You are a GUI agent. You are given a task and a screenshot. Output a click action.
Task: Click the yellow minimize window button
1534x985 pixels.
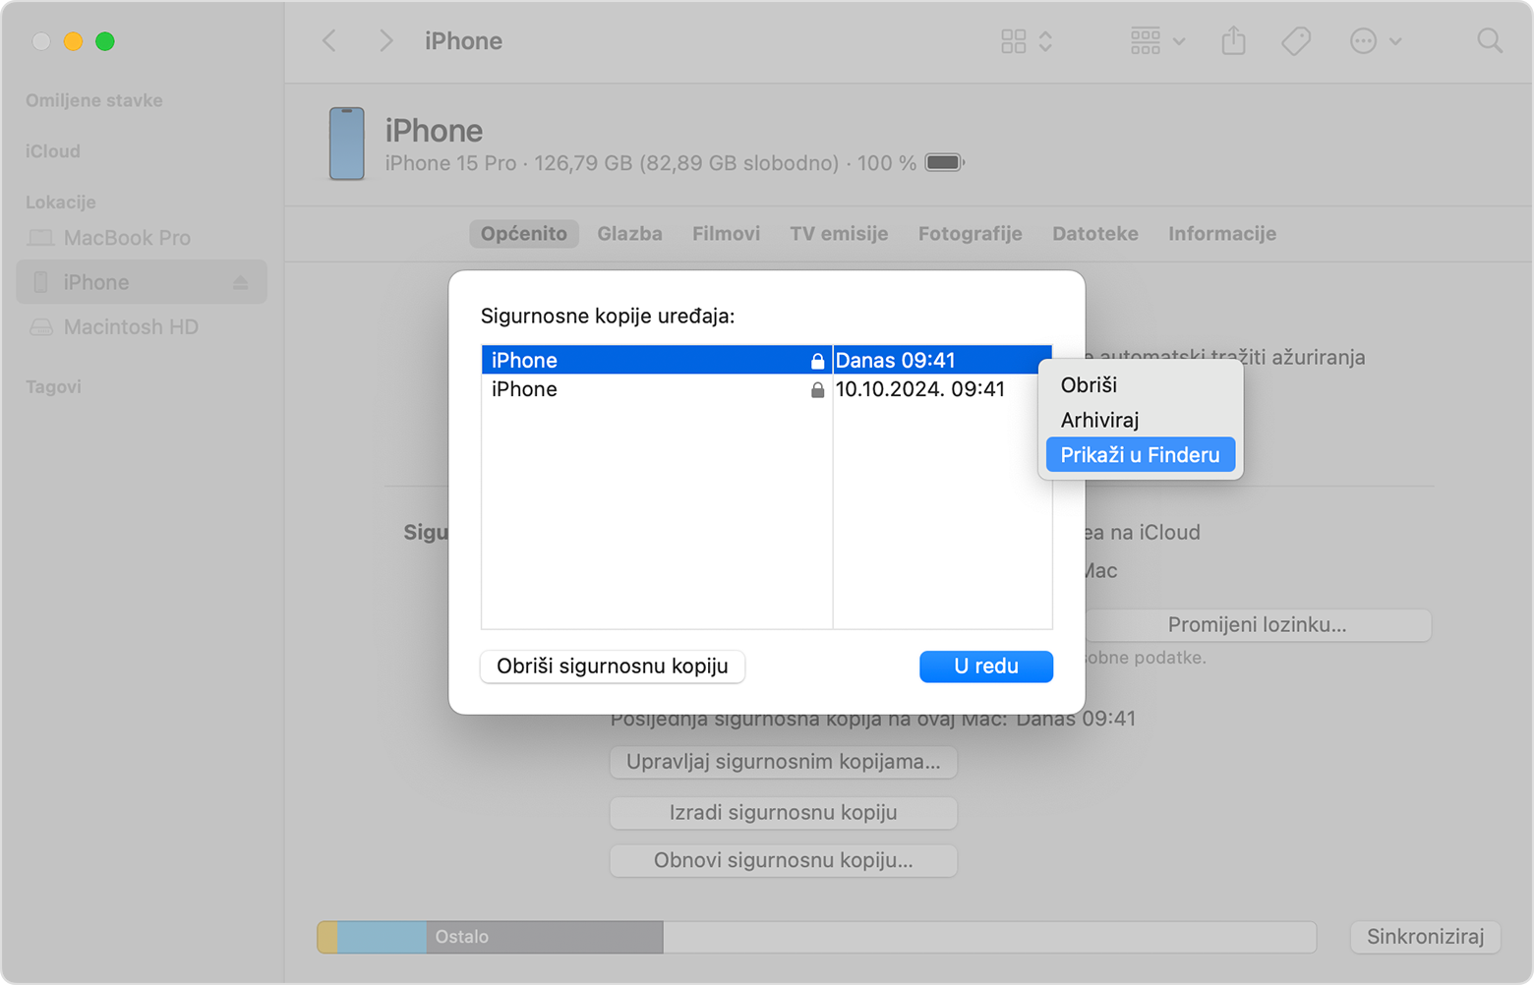coord(73,41)
